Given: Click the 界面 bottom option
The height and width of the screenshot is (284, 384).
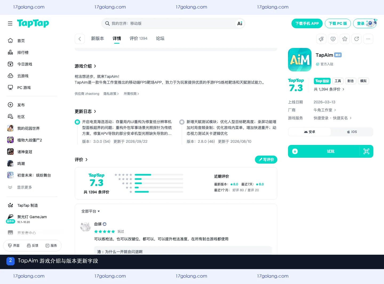Looking at the screenshot, I should (x=14, y=246).
